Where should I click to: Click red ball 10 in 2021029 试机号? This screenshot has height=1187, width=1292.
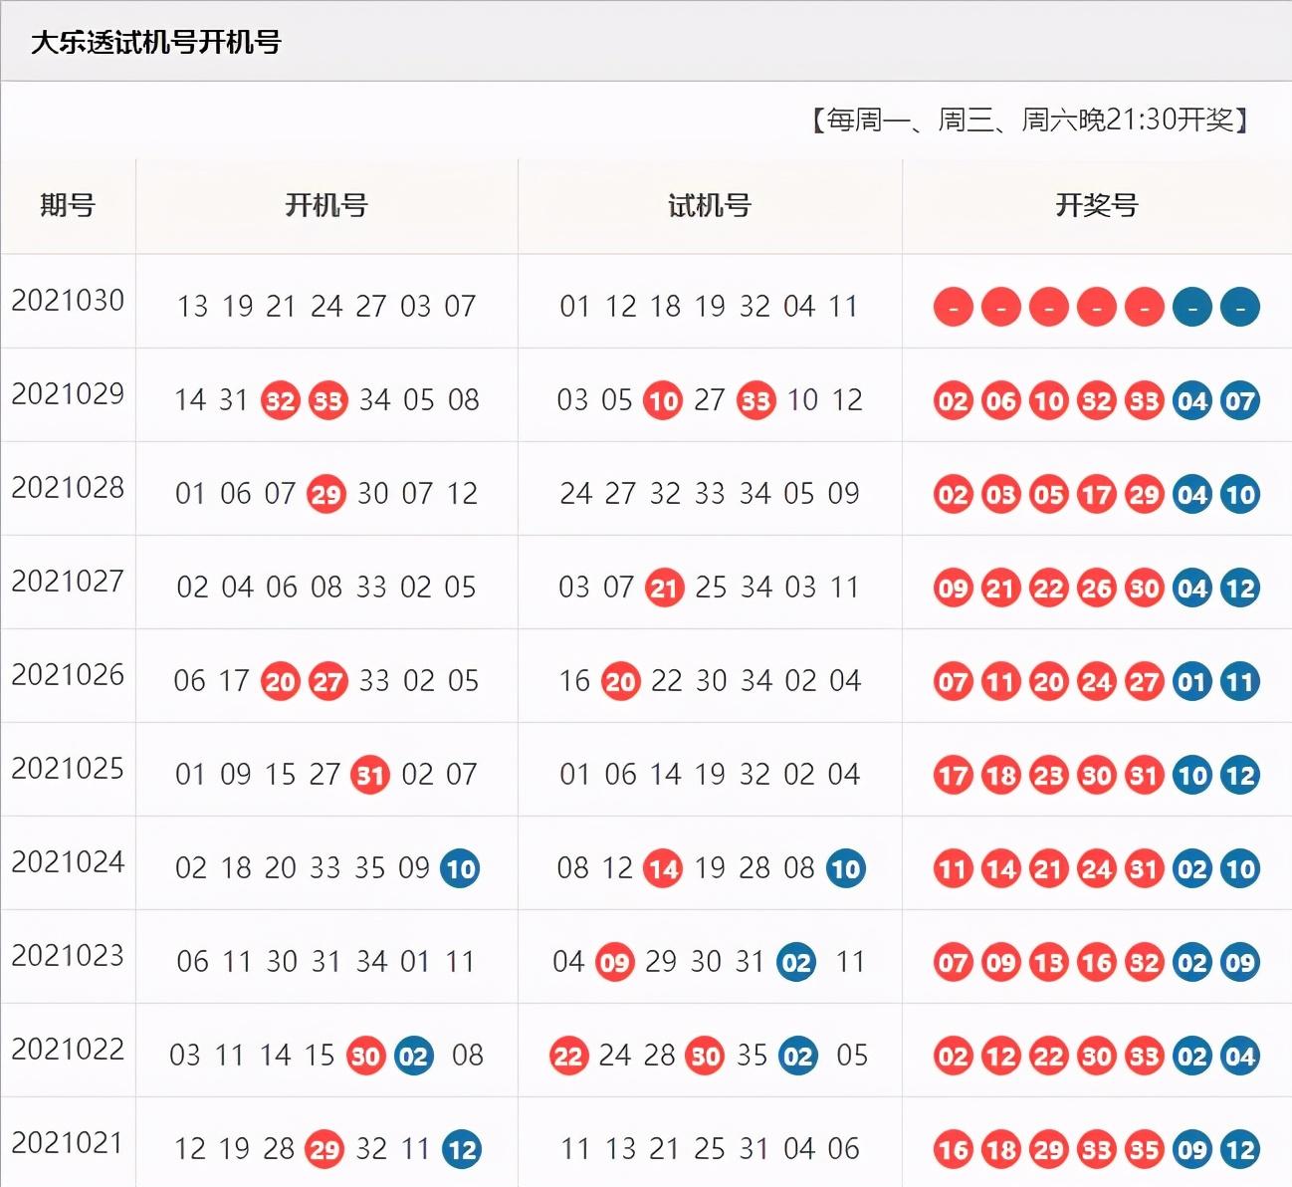(x=663, y=401)
